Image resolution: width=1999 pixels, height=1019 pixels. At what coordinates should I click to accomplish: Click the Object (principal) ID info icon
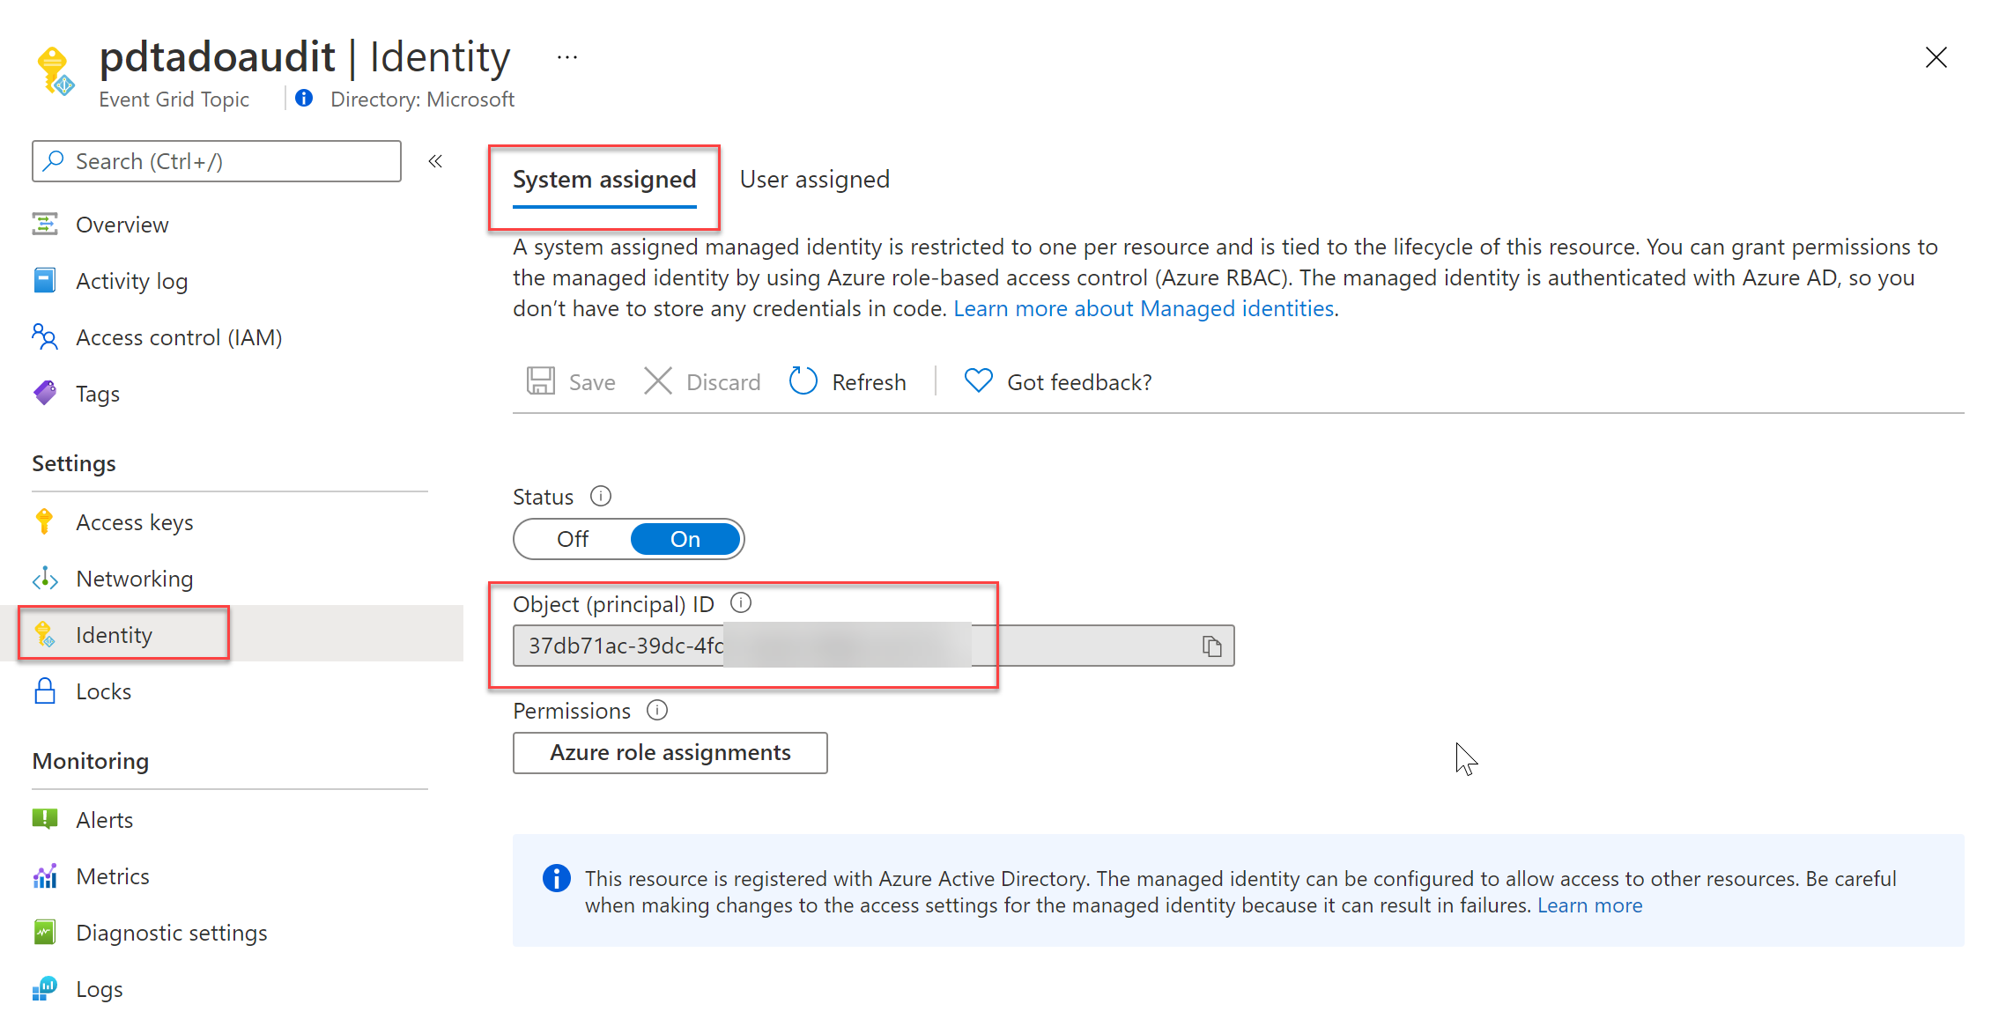click(x=741, y=603)
